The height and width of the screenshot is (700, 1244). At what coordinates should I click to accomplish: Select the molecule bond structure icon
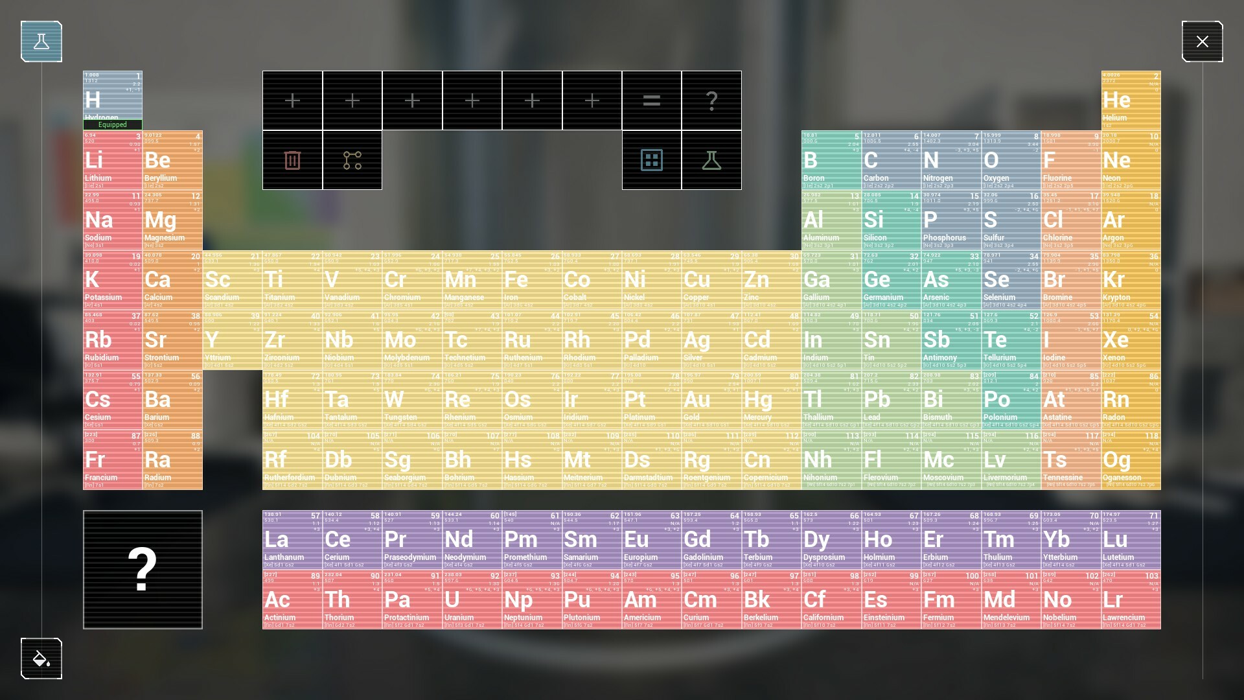tap(352, 159)
